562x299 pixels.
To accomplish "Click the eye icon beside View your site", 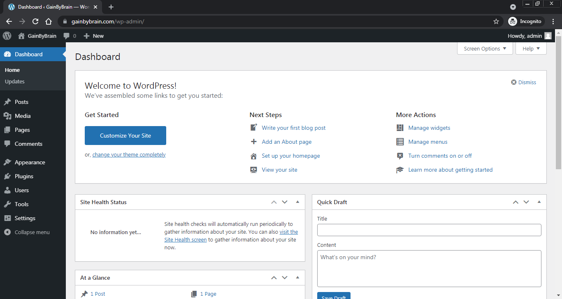I will coord(254,170).
